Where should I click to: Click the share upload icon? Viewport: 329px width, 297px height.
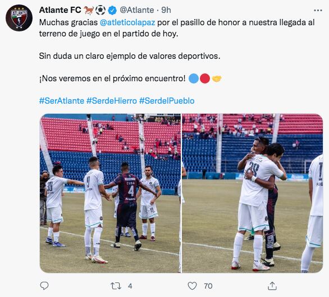pyautogui.click(x=272, y=286)
